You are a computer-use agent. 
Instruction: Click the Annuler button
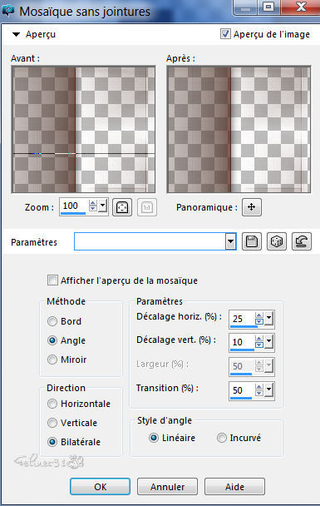(167, 486)
